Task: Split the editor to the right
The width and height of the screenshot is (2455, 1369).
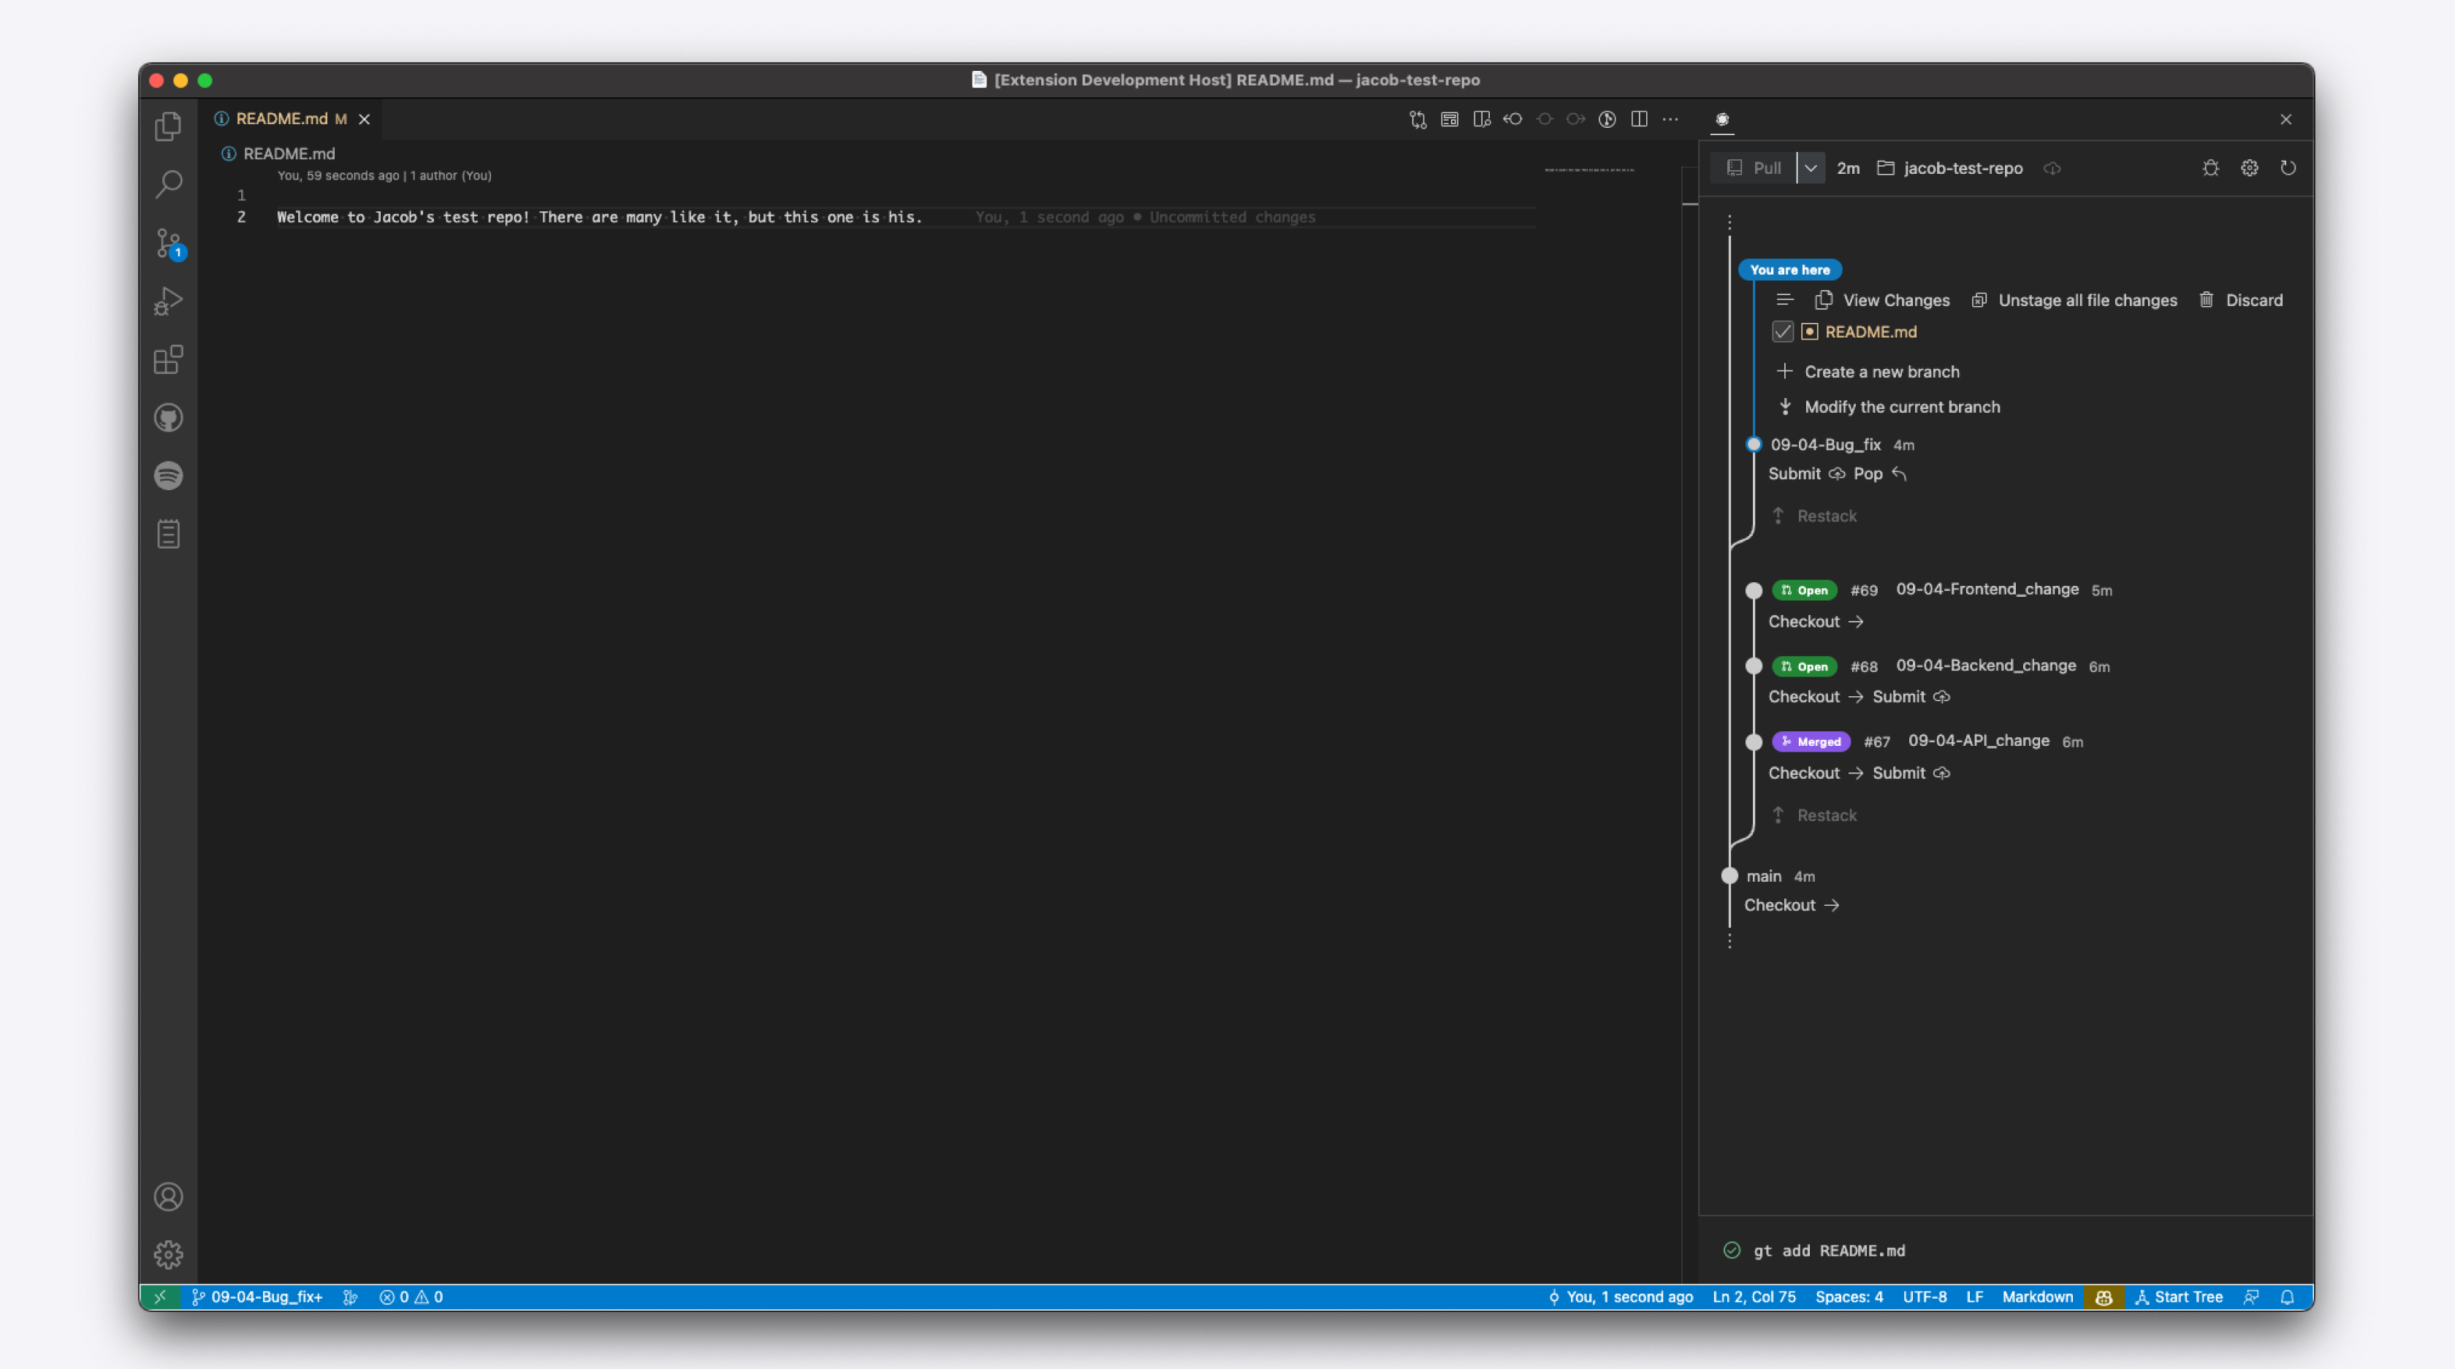Action: click(1639, 119)
